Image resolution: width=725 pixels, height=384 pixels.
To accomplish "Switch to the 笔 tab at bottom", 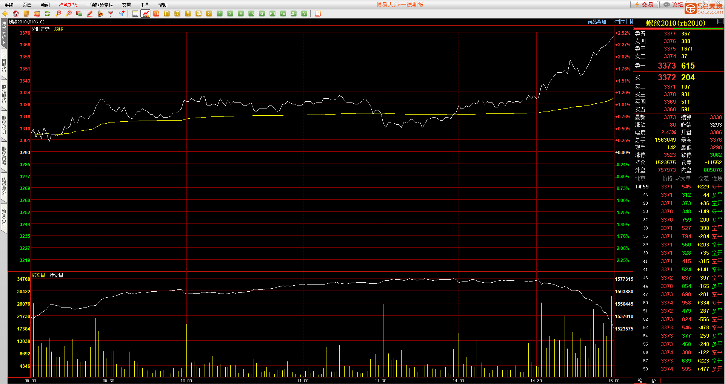I will point(640,381).
